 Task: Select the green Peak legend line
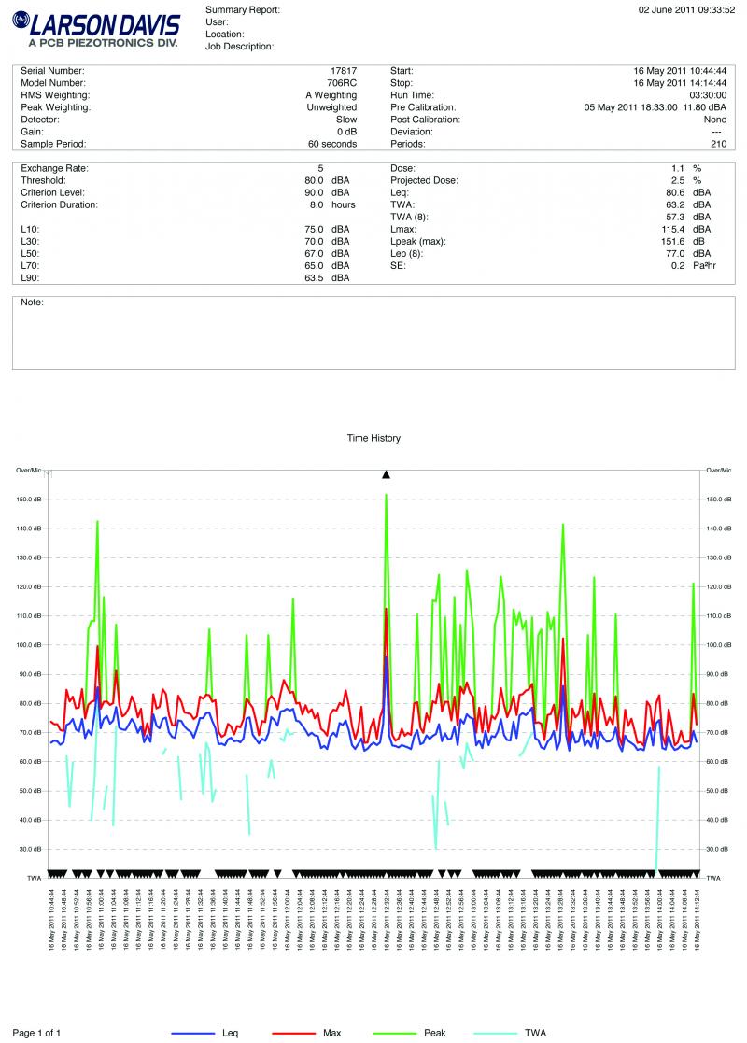[x=396, y=1033]
